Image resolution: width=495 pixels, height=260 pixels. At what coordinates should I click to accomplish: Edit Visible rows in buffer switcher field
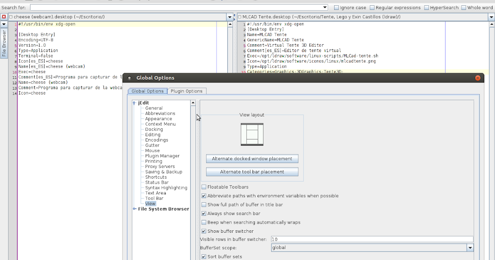tap(372, 239)
